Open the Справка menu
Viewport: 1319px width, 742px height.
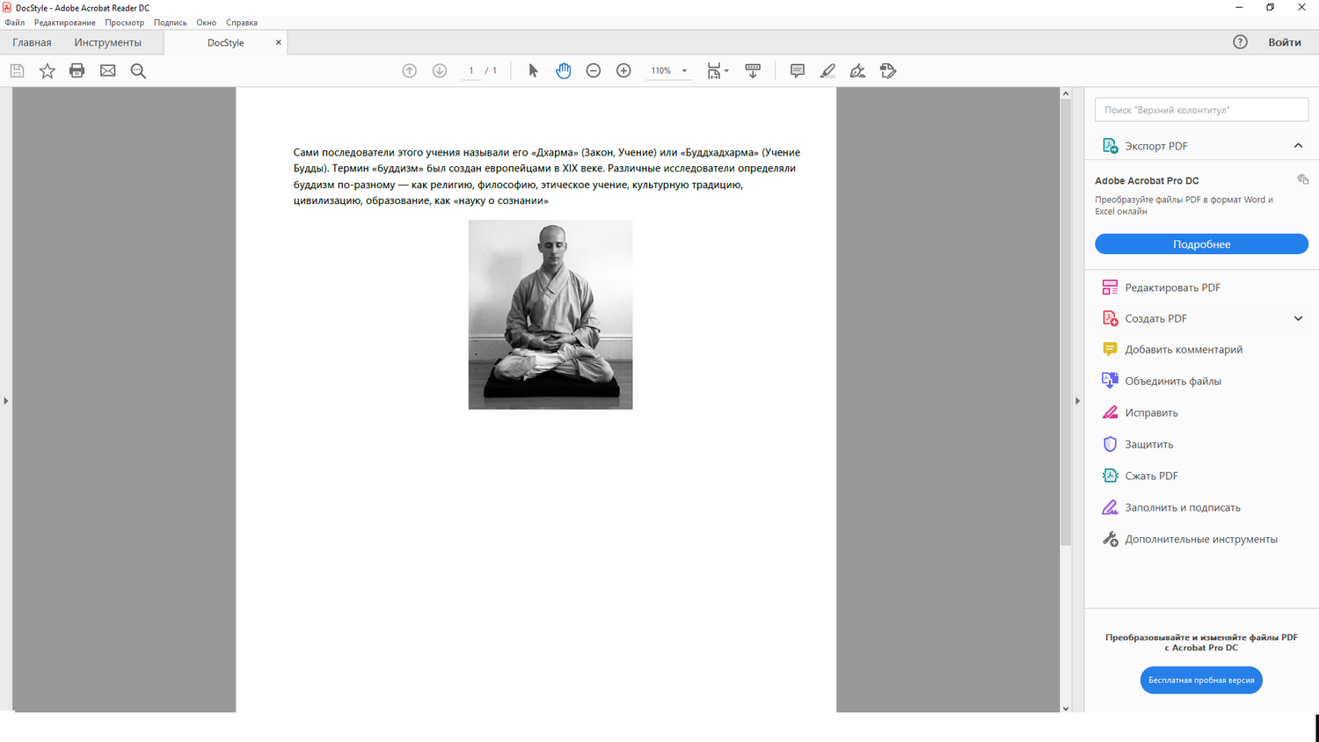(242, 23)
